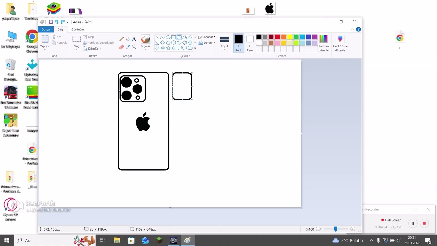437x246 pixels.
Task: Click the zoom slider handle
Action: (x=335, y=229)
